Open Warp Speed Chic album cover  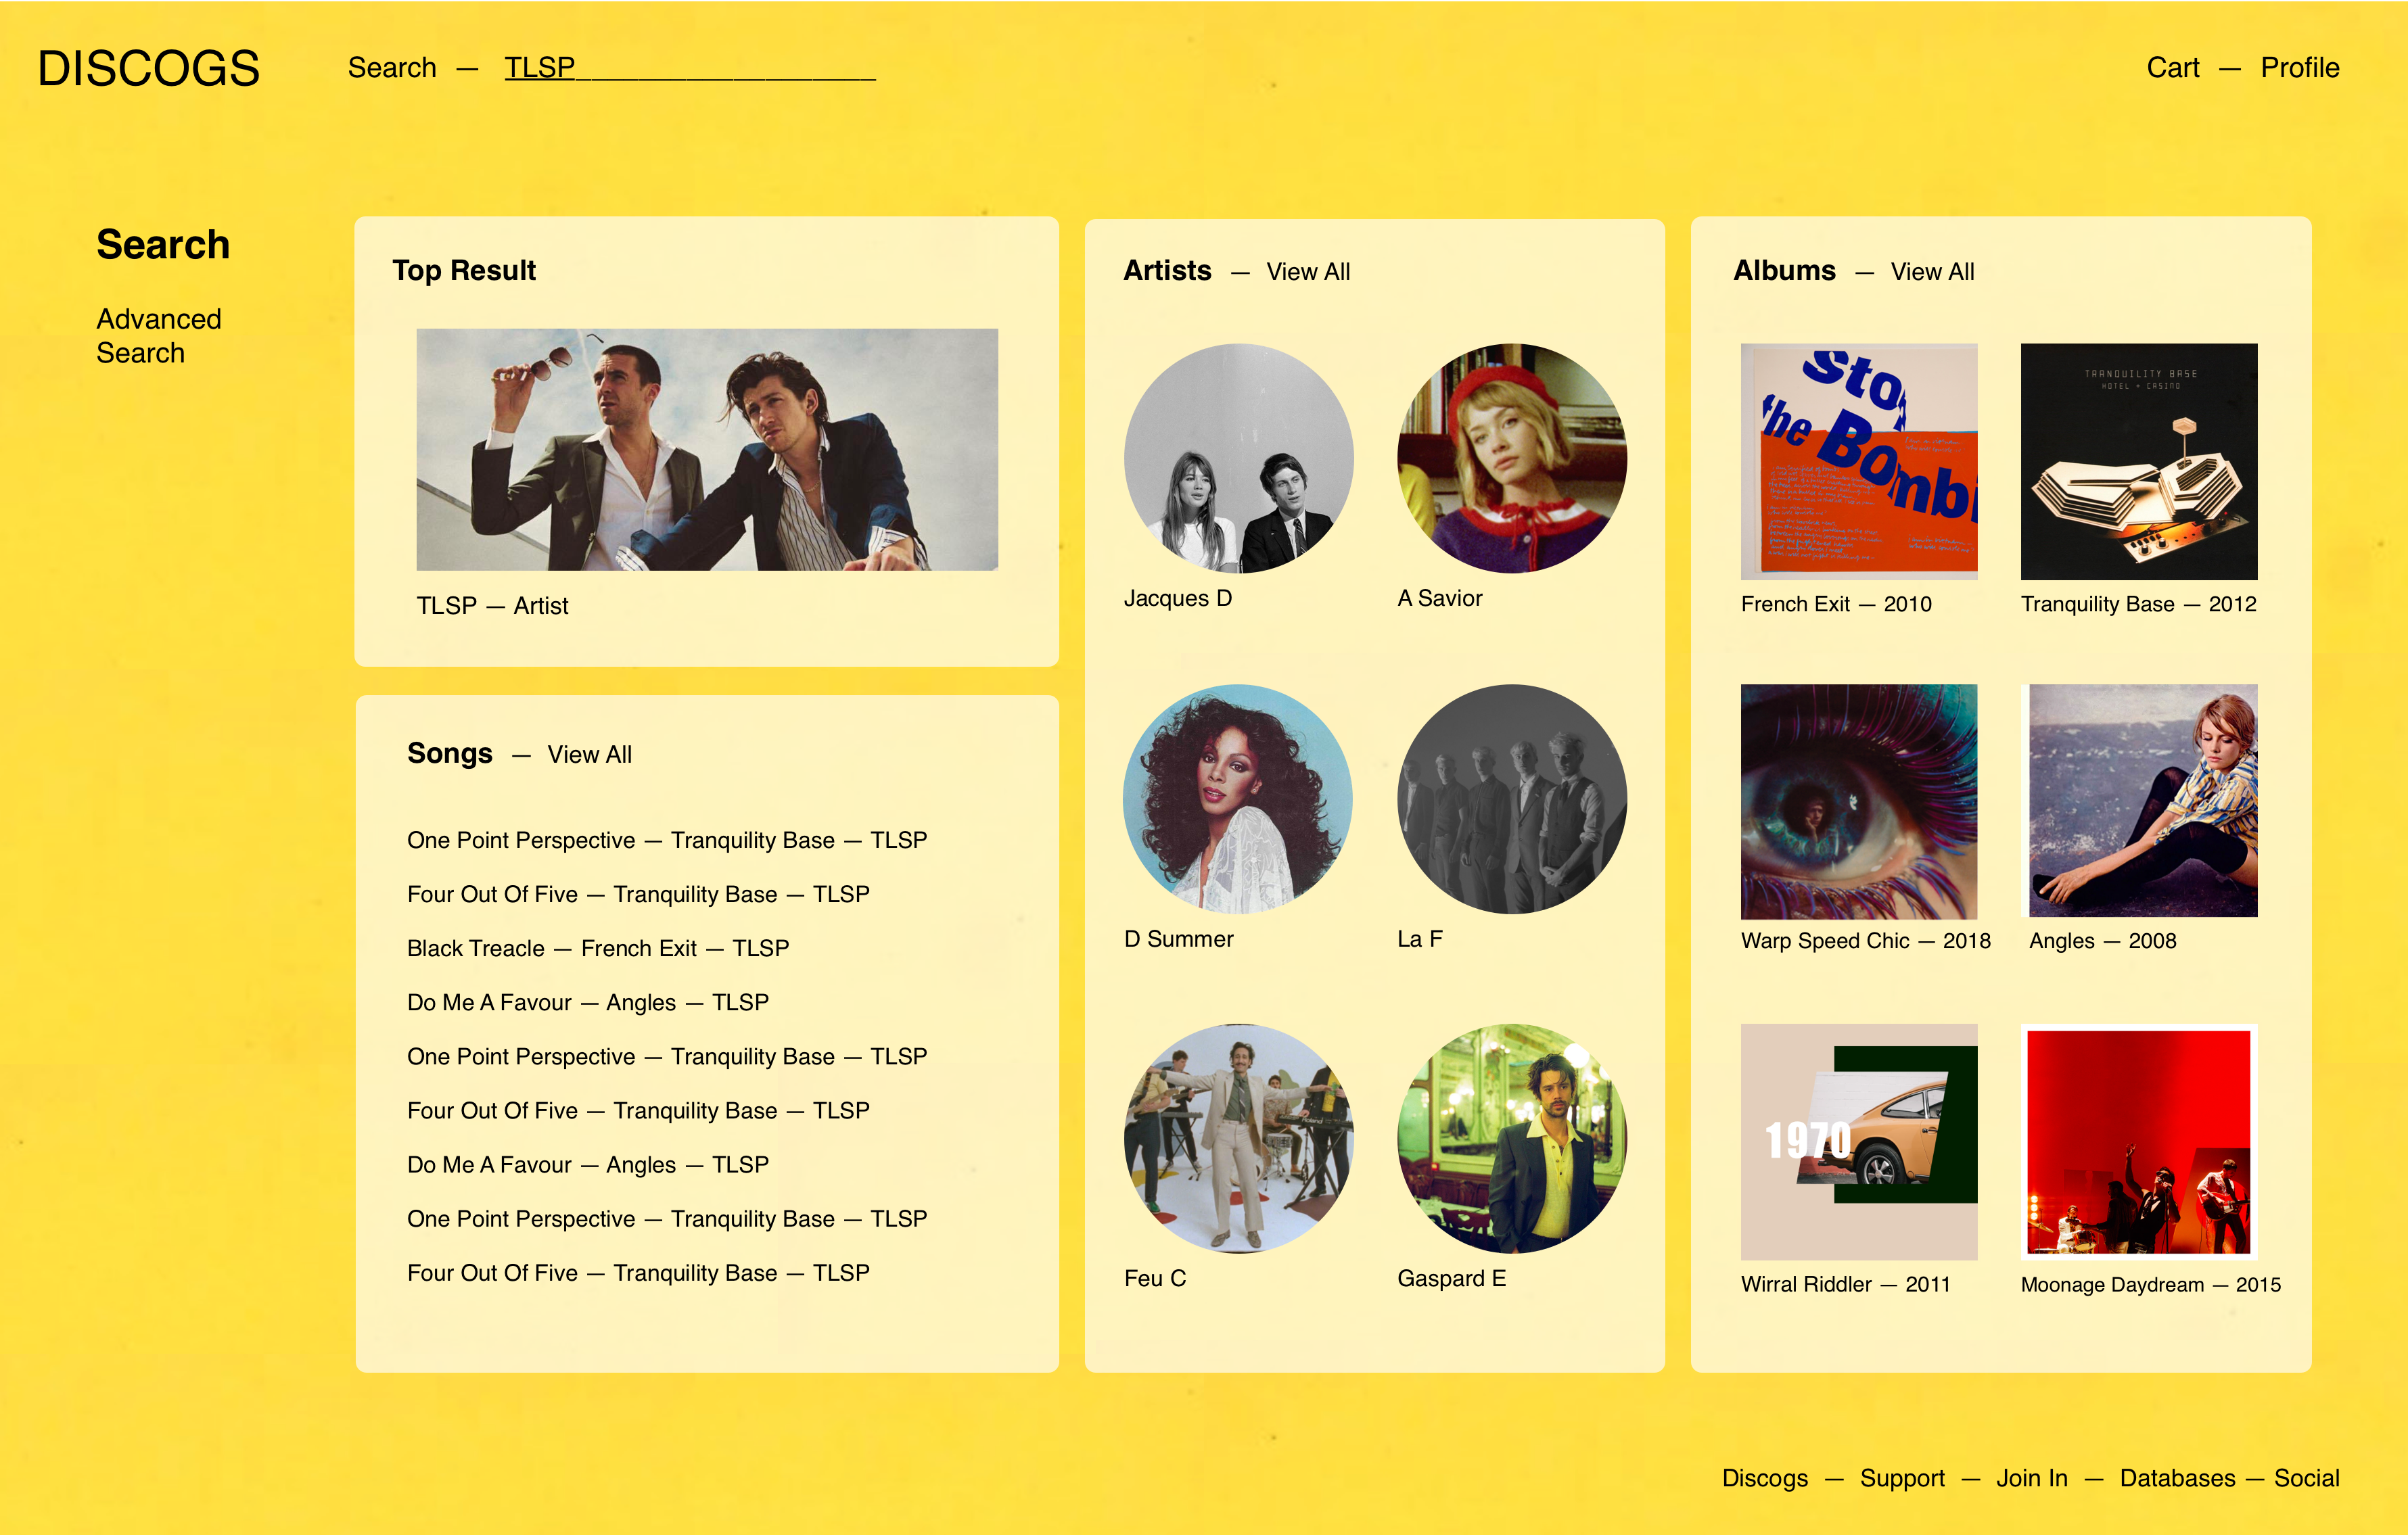click(x=1859, y=801)
